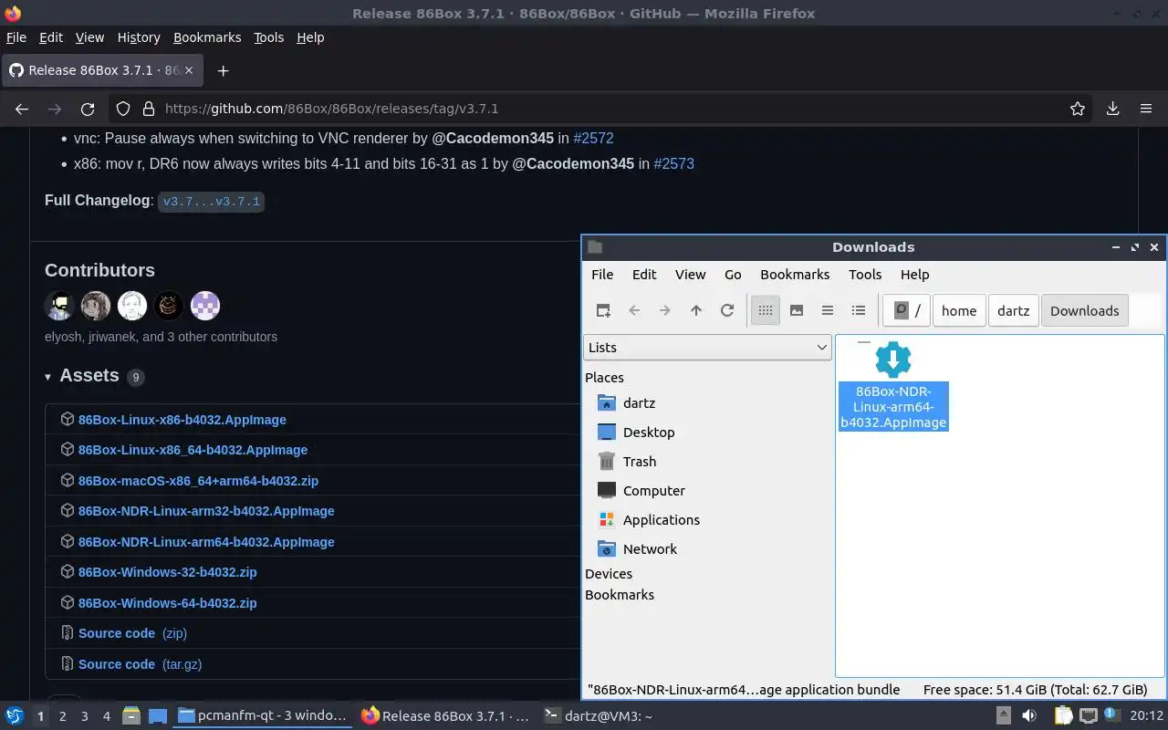Open file manager Bookmarks menu
Viewport: 1168px width, 730px height.
(795, 275)
